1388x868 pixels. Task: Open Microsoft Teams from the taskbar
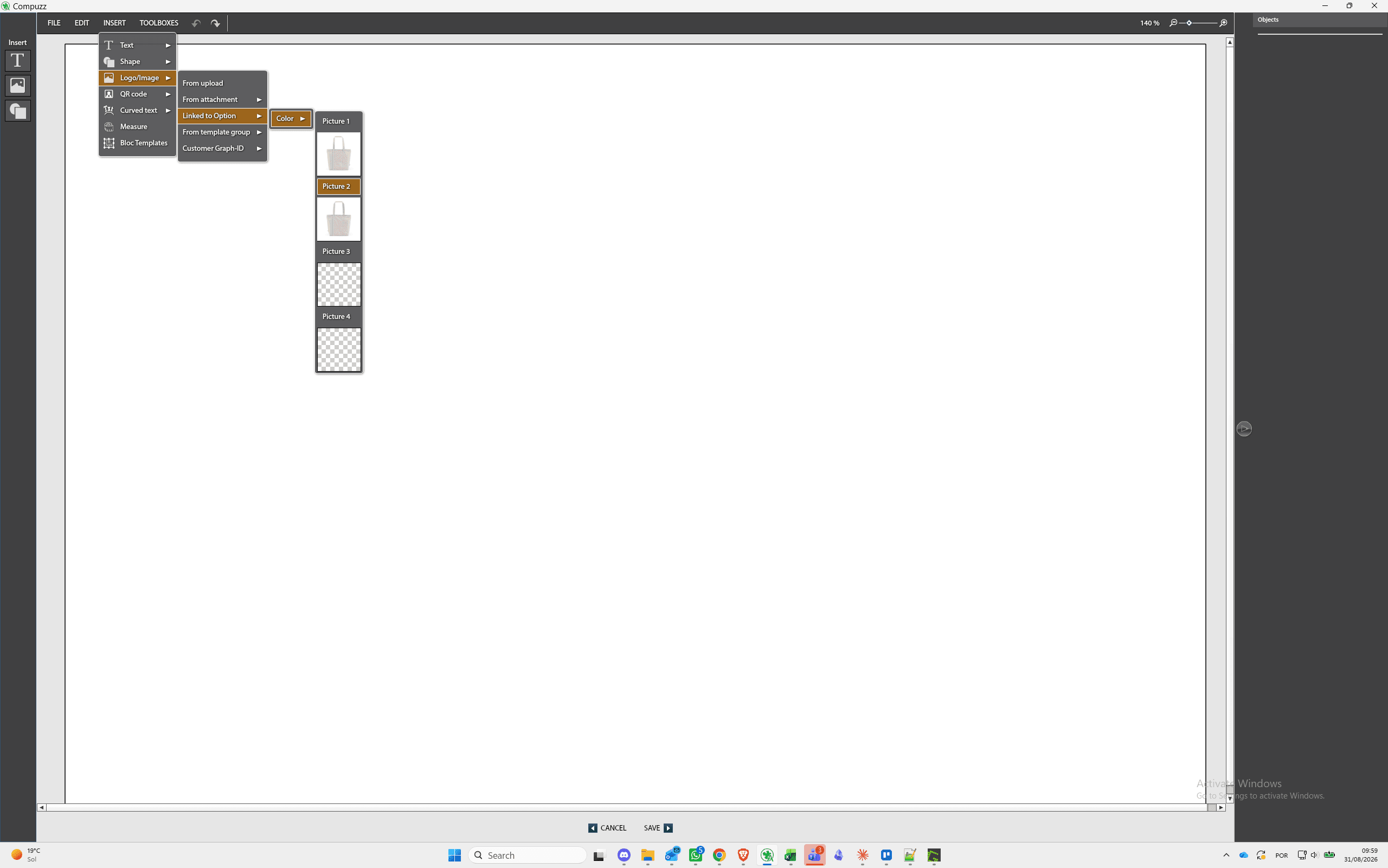814,856
